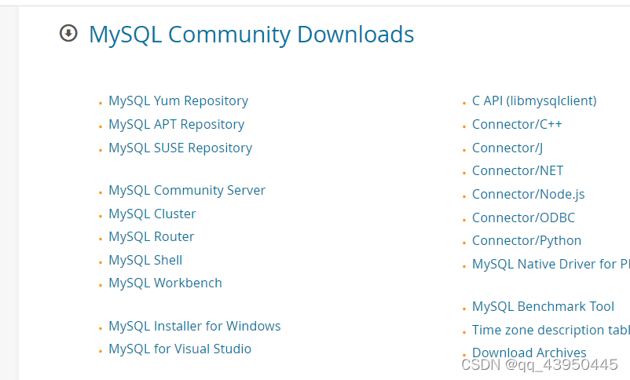Open the Download Archives link
The height and width of the screenshot is (380, 630).
click(x=529, y=353)
